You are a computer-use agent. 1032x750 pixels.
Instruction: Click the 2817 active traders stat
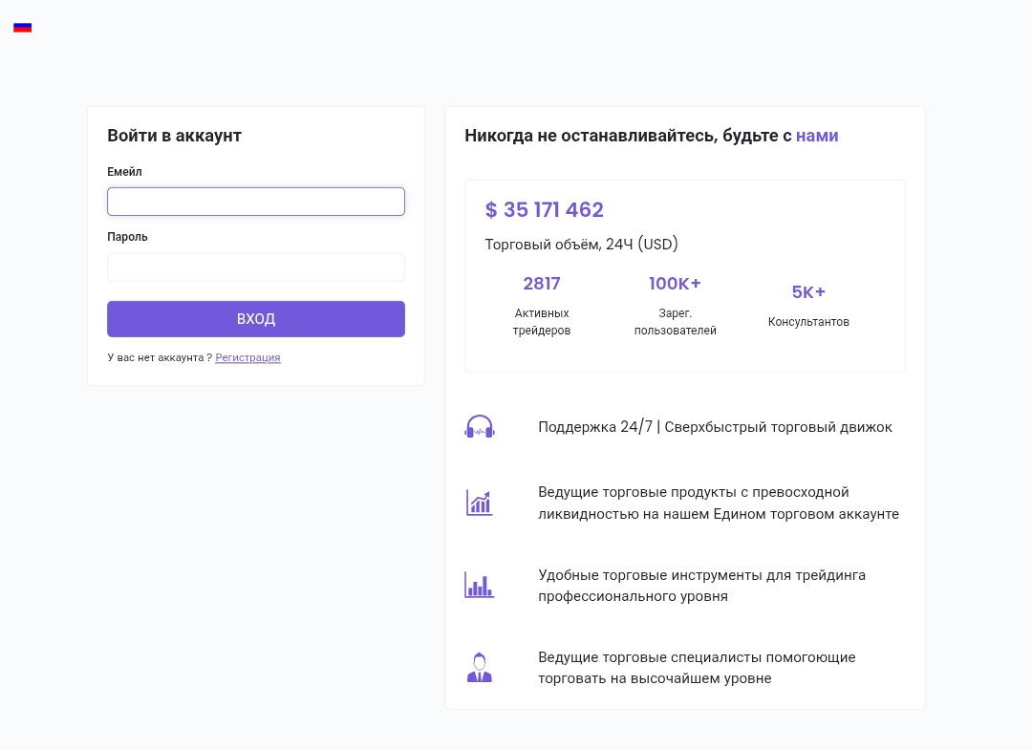point(542,284)
